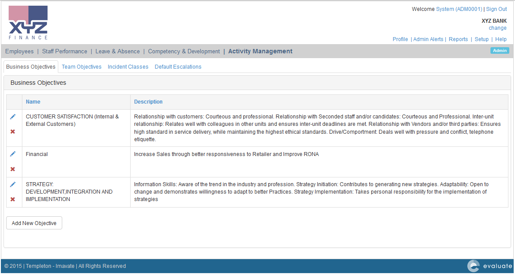Click the evaluate logo in footer
This screenshot has height=274, width=515.
489,266
